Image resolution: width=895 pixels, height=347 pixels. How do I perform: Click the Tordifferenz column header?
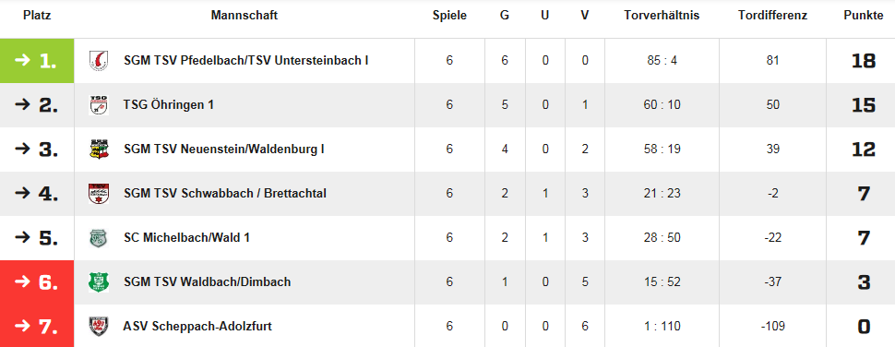[x=773, y=16]
